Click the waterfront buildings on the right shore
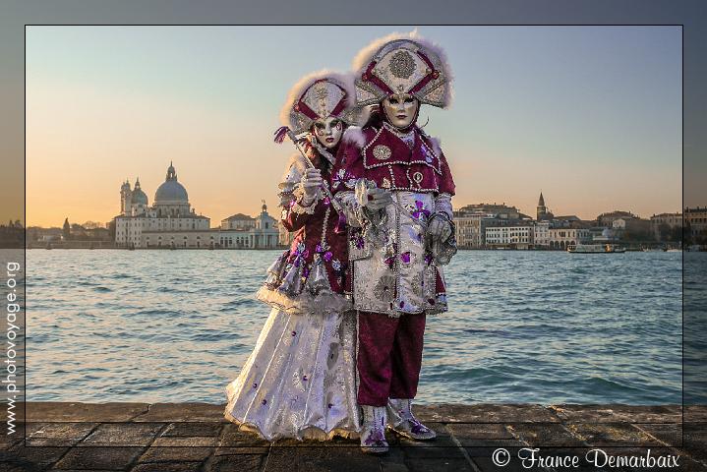The width and height of the screenshot is (707, 472). (511, 230)
